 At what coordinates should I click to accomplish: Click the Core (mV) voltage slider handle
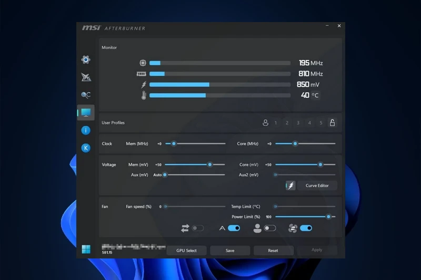pos(320,164)
